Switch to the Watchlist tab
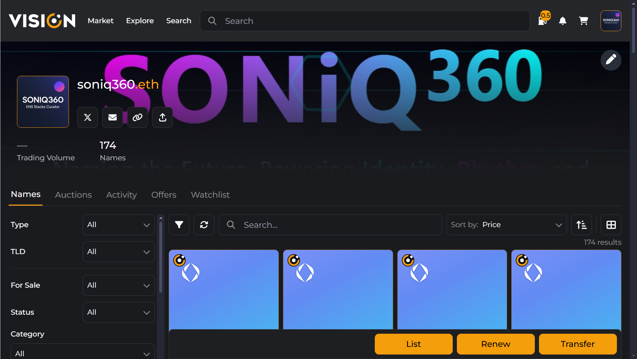The height and width of the screenshot is (359, 637). [x=210, y=195]
